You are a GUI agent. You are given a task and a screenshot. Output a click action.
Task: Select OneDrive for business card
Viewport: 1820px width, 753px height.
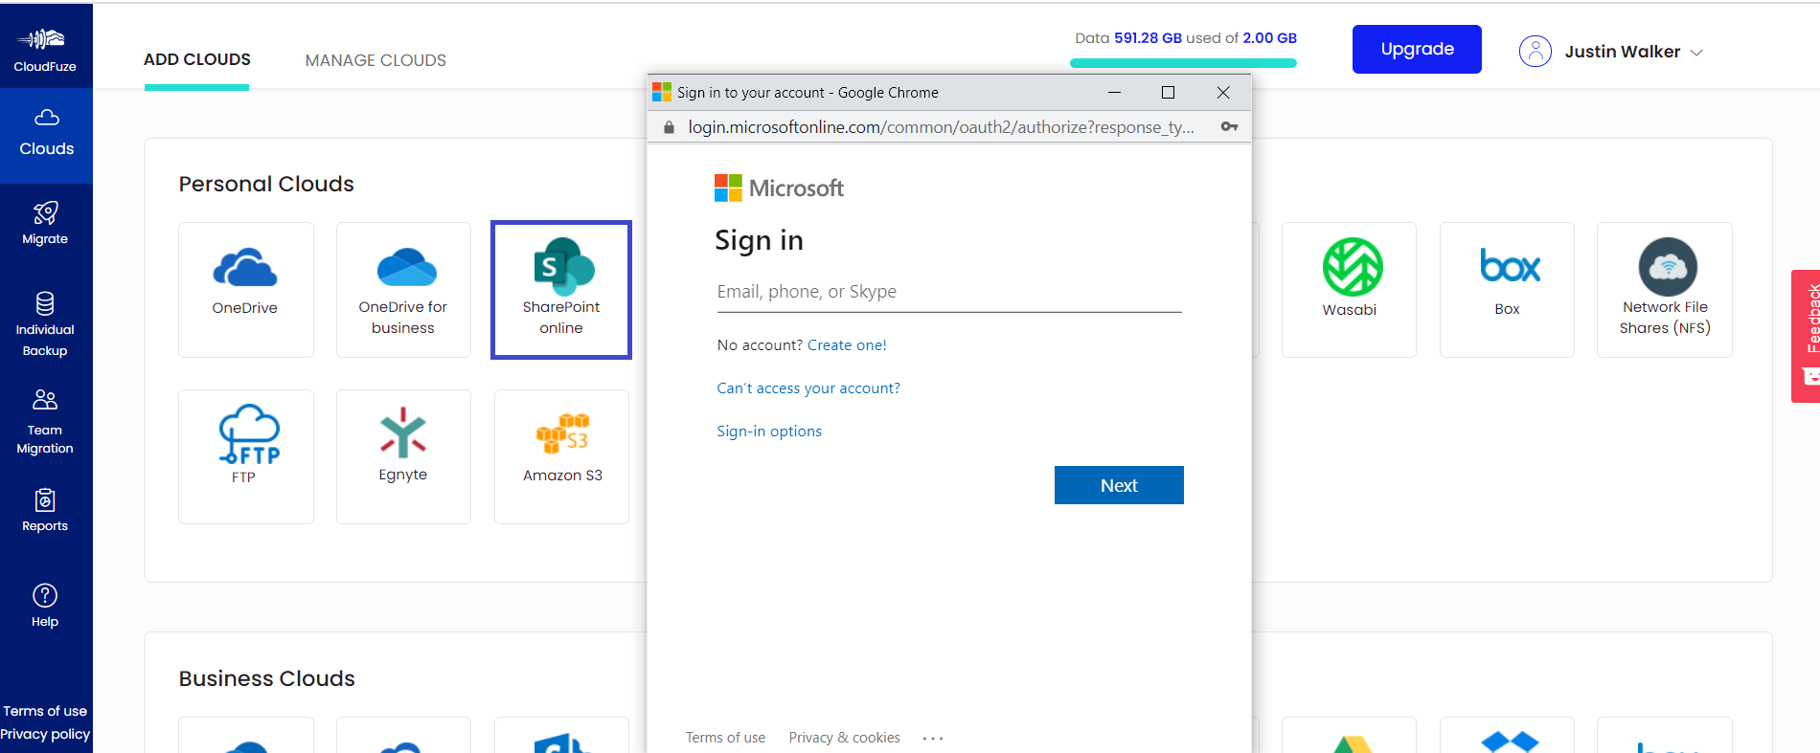(x=403, y=290)
